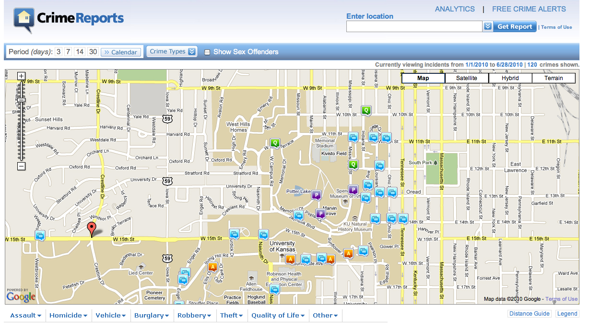Open the location suggestions dropdown arrow
The image size is (590, 330).
pos(487,26)
